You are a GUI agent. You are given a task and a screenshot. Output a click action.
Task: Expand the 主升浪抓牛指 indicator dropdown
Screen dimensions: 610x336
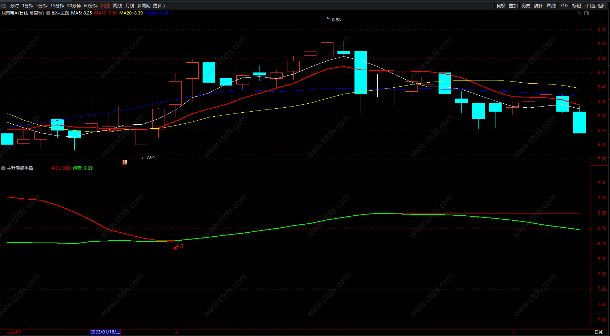tap(3, 168)
